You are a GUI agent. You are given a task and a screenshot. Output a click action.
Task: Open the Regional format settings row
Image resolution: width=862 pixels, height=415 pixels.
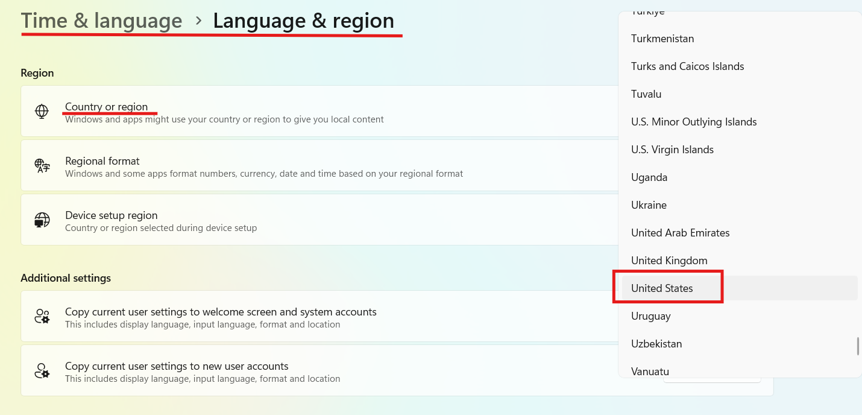click(301, 165)
